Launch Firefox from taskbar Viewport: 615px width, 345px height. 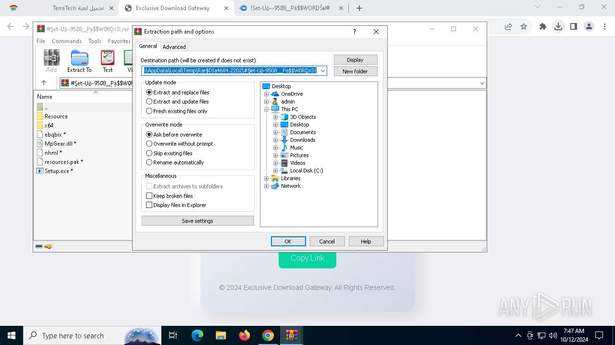tap(245, 335)
